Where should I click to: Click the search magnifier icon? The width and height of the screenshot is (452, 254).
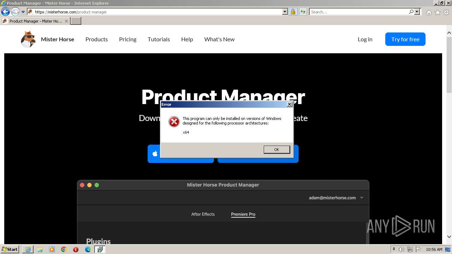411,12
